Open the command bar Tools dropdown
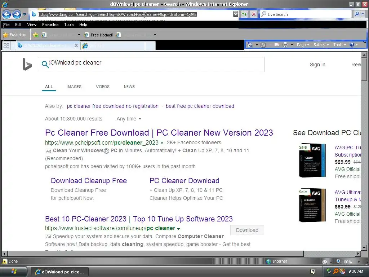The image size is (369, 277). point(339,45)
